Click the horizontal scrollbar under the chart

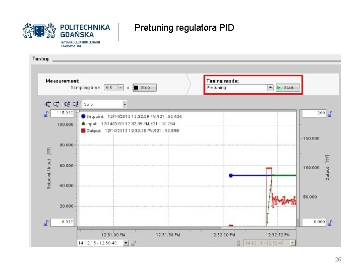click(x=187, y=228)
